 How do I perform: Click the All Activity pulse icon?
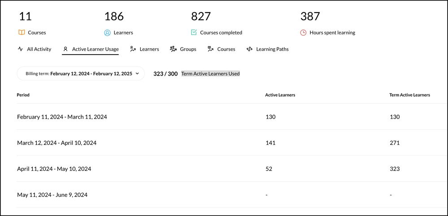20,49
